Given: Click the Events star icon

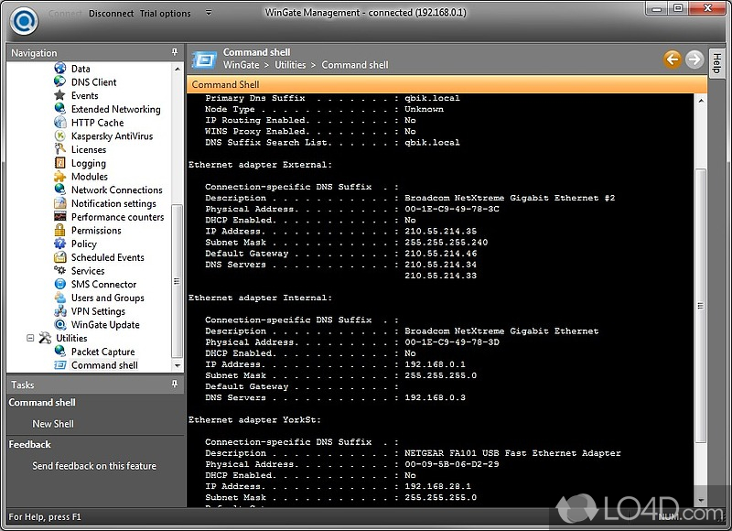Looking at the screenshot, I should [x=60, y=96].
